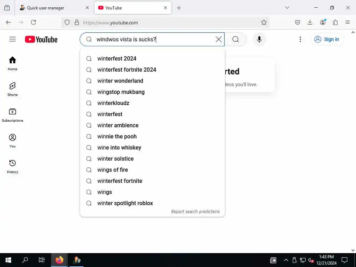Viewport: 356px width, 267px height.
Task: Click the YouTube logo
Action: (x=41, y=39)
